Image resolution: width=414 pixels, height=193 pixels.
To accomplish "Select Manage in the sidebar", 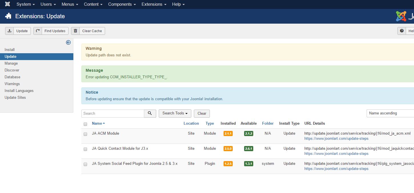I will coord(11,63).
